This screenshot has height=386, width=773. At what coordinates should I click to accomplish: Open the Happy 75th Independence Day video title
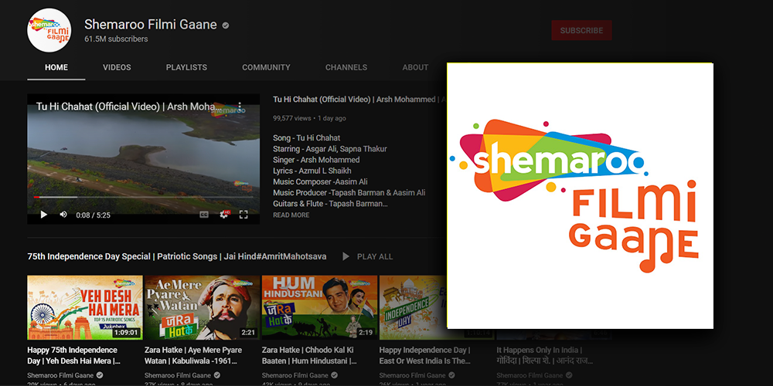(x=74, y=355)
